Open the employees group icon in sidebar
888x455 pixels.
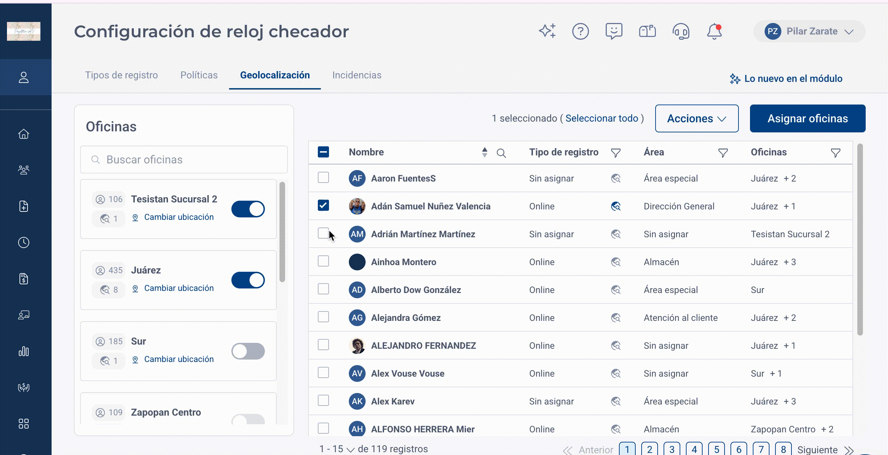click(24, 170)
